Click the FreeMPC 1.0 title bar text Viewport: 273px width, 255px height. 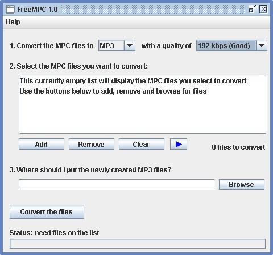[x=38, y=9]
